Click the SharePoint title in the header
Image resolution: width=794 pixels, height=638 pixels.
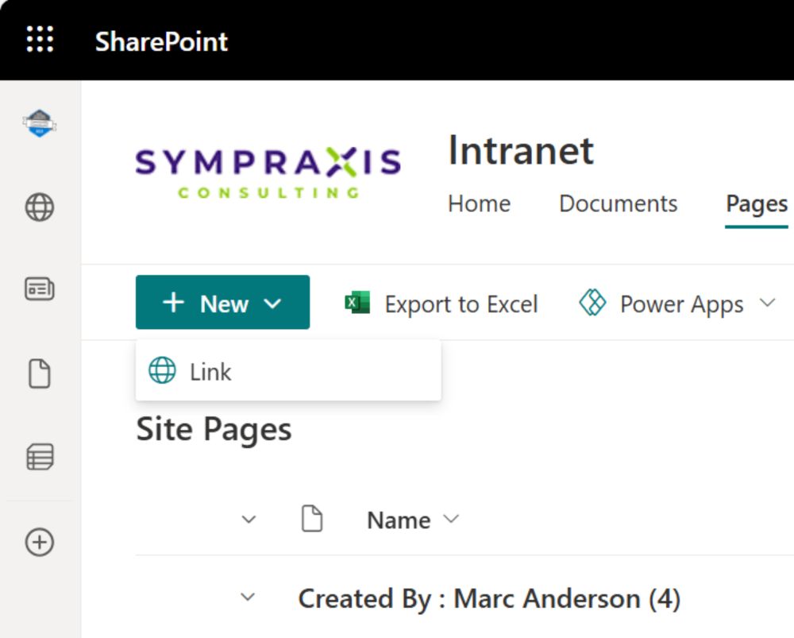[161, 41]
